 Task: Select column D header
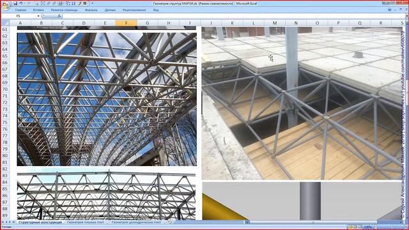coord(84,23)
